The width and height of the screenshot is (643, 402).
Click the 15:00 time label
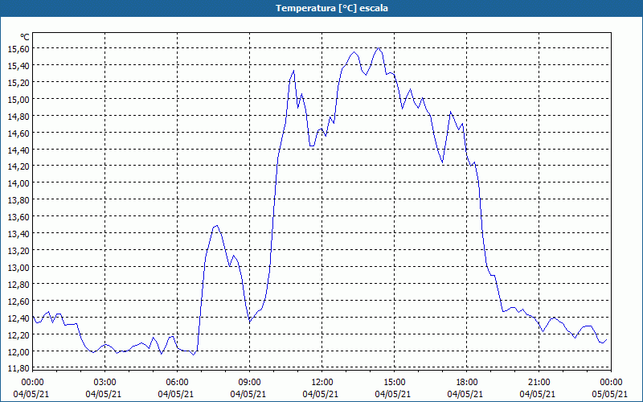394,383
